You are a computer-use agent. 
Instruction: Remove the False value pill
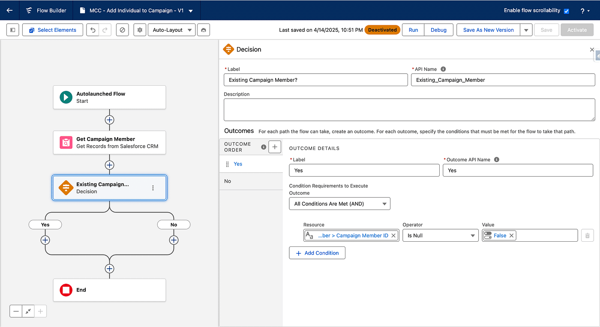511,235
